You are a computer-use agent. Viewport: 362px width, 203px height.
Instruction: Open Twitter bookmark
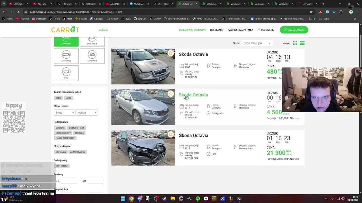click(8, 19)
